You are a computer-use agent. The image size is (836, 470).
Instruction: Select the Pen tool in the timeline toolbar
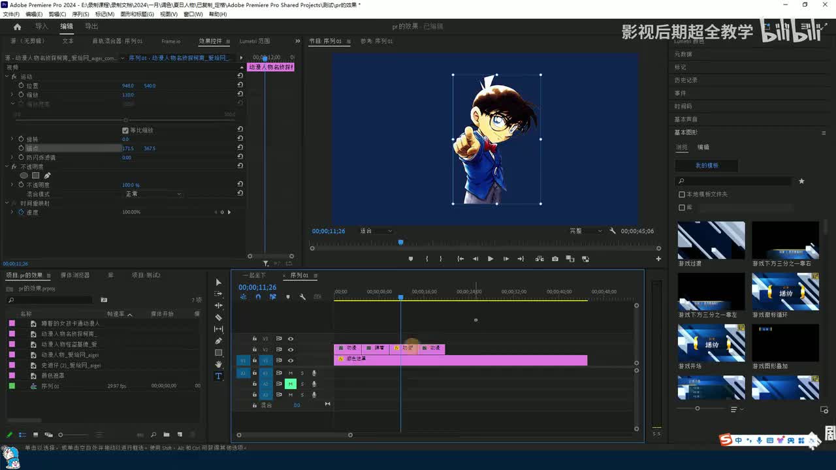219,341
